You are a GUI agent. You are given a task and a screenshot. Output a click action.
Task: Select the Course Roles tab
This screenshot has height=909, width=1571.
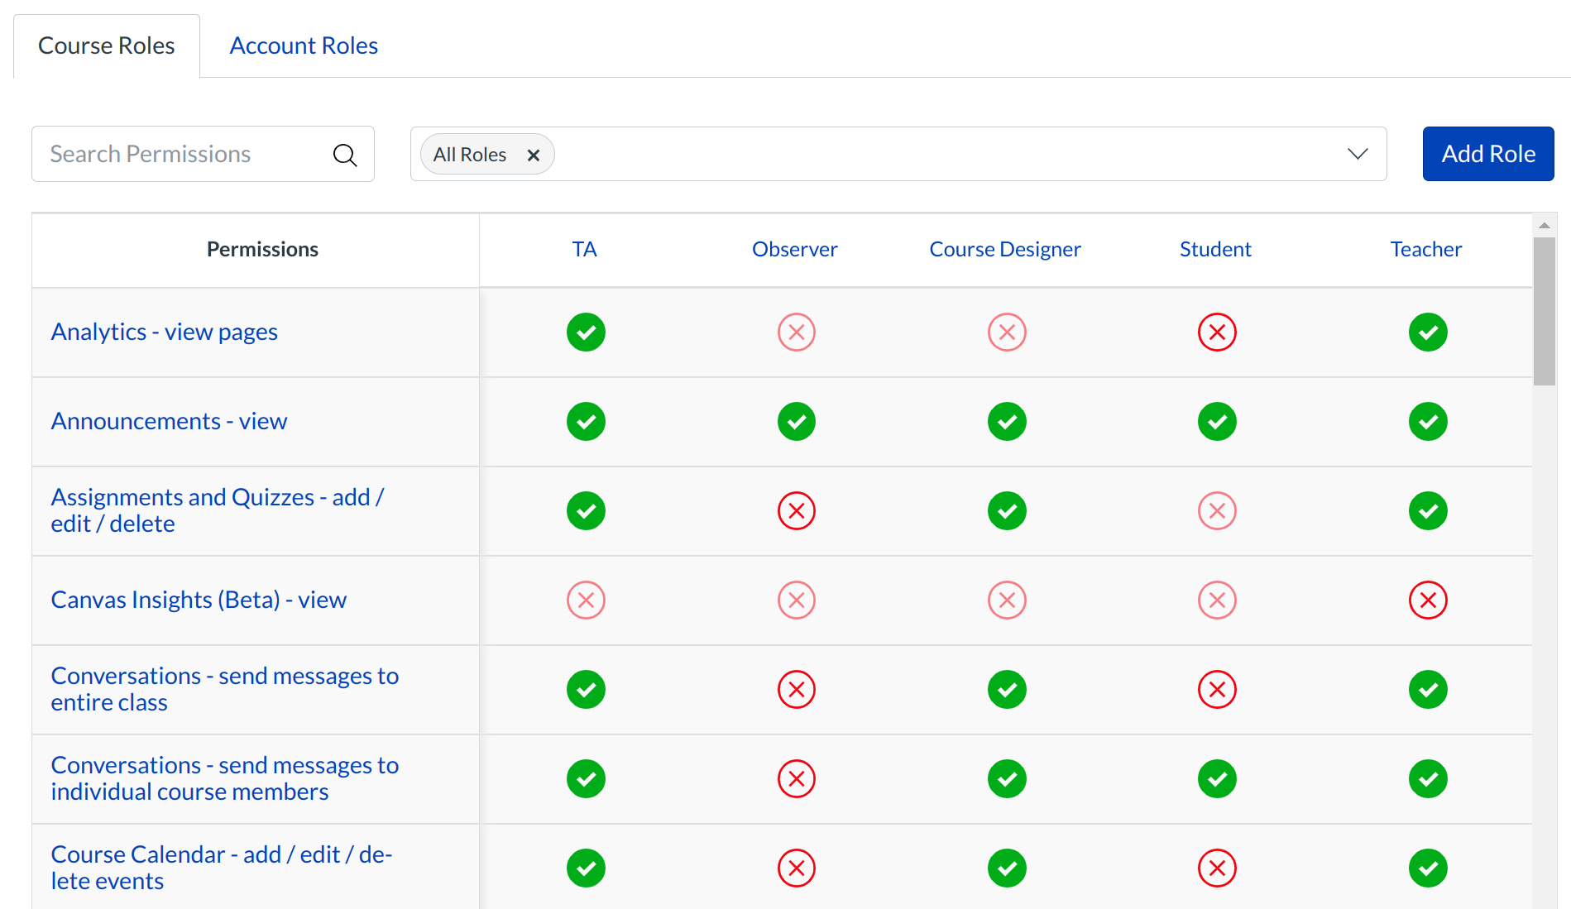click(106, 45)
